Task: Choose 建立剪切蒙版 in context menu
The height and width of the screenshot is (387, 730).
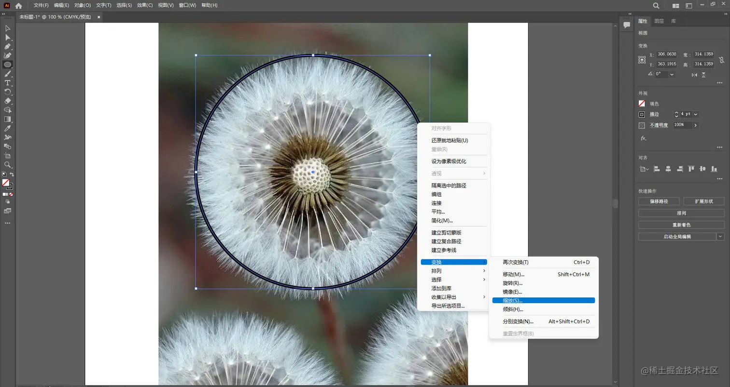Action: [453, 232]
